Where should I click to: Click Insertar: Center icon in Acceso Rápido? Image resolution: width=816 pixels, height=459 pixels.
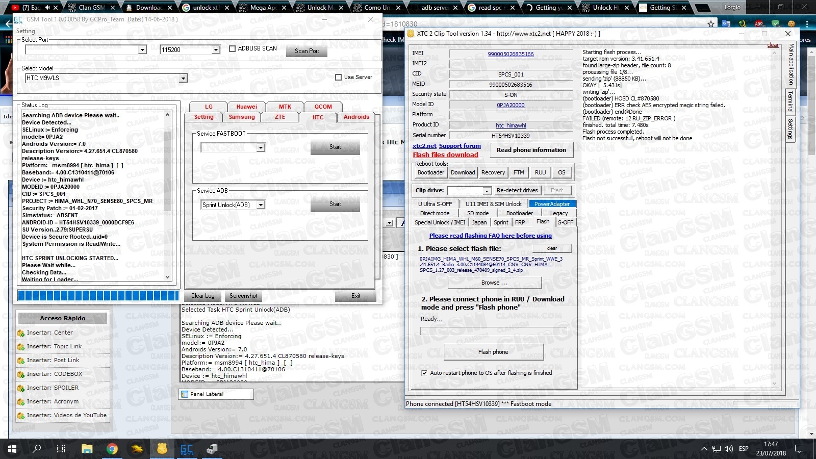(x=21, y=333)
